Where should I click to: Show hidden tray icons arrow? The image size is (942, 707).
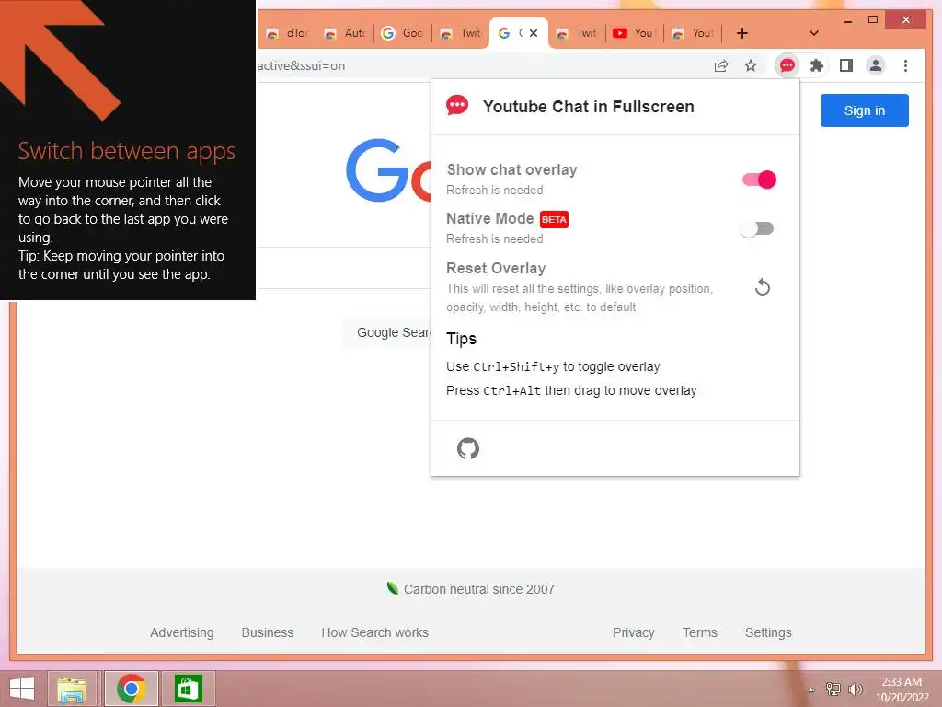pos(810,690)
